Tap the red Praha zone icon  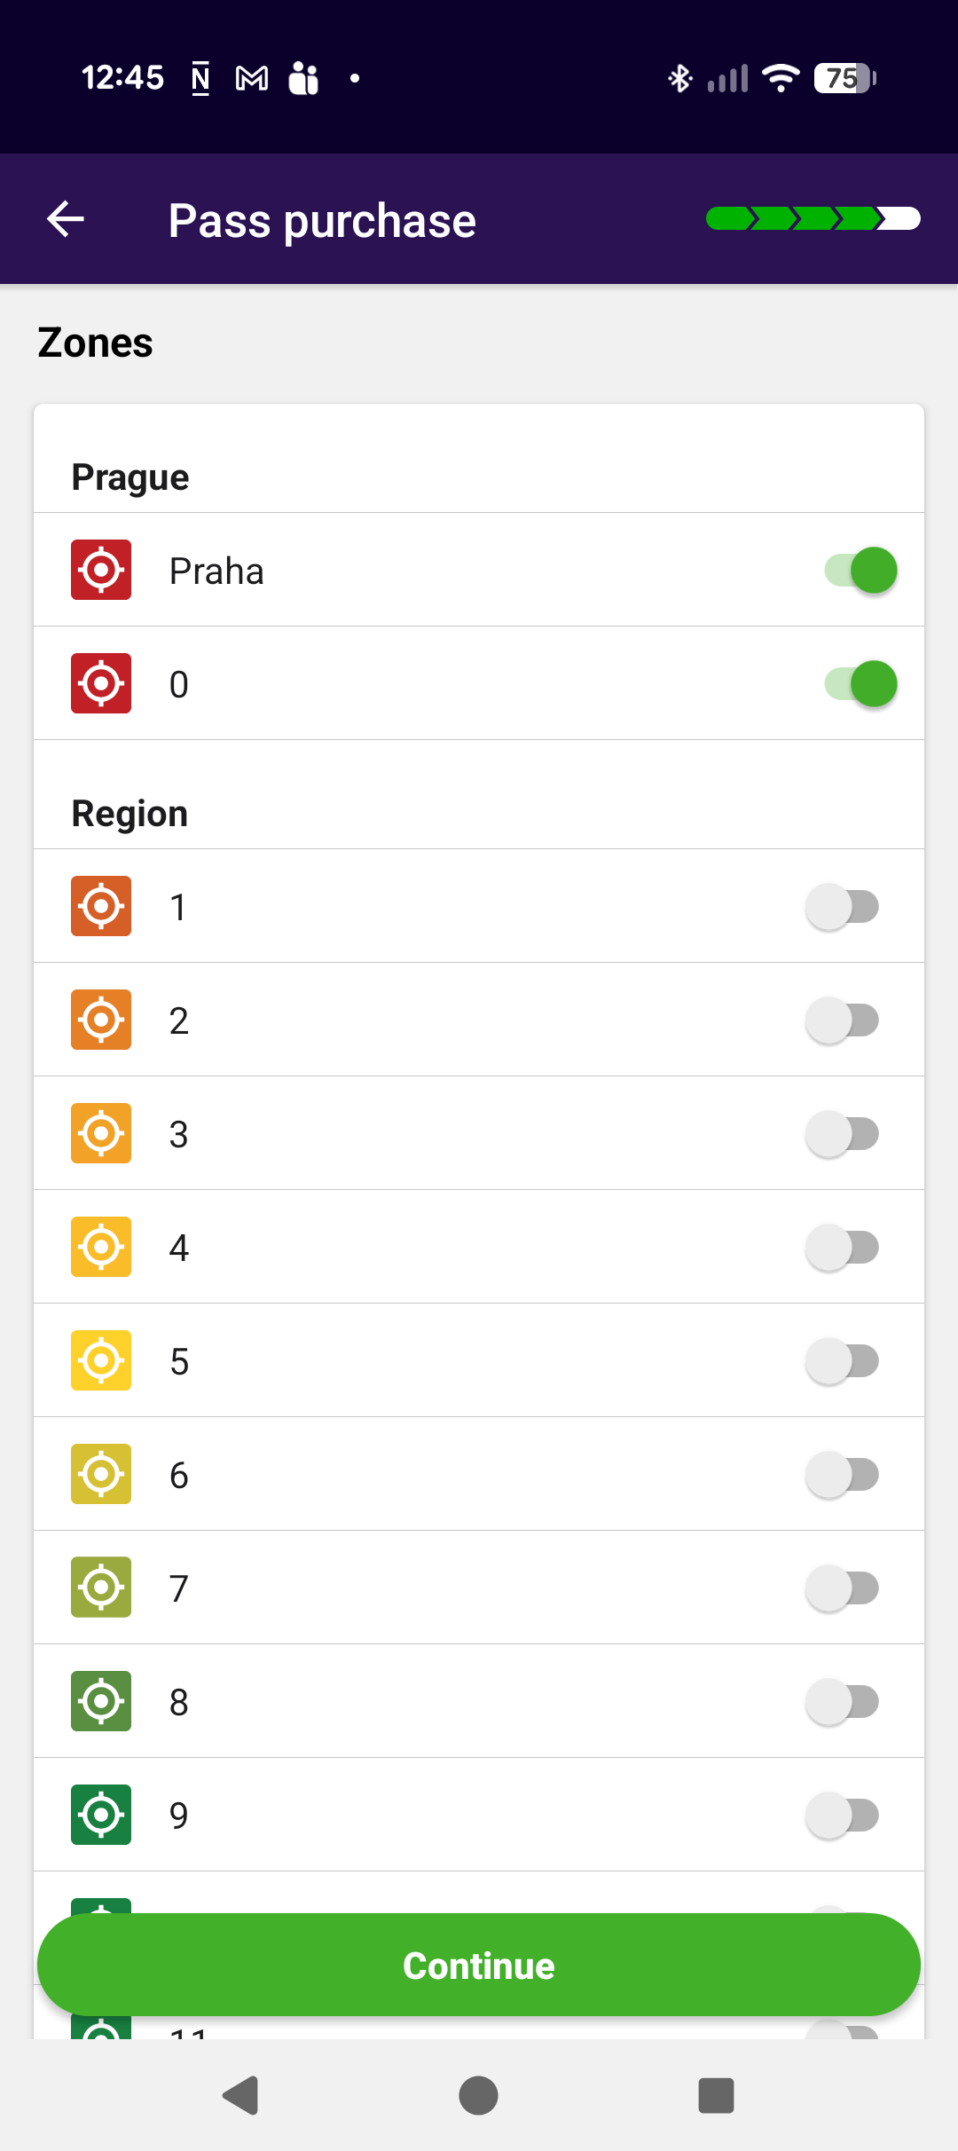click(101, 570)
